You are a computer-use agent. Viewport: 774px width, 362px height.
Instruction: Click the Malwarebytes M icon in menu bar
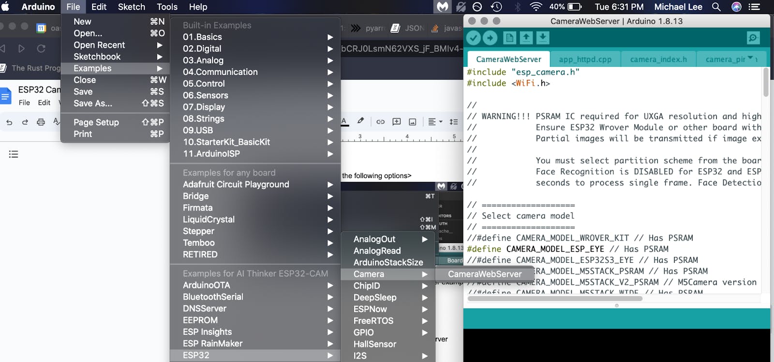coord(443,7)
